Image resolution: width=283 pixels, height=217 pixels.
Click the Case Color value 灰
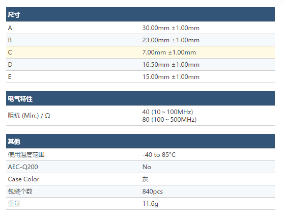[x=145, y=179]
